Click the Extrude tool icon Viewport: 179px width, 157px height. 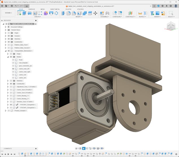coord(24,13)
